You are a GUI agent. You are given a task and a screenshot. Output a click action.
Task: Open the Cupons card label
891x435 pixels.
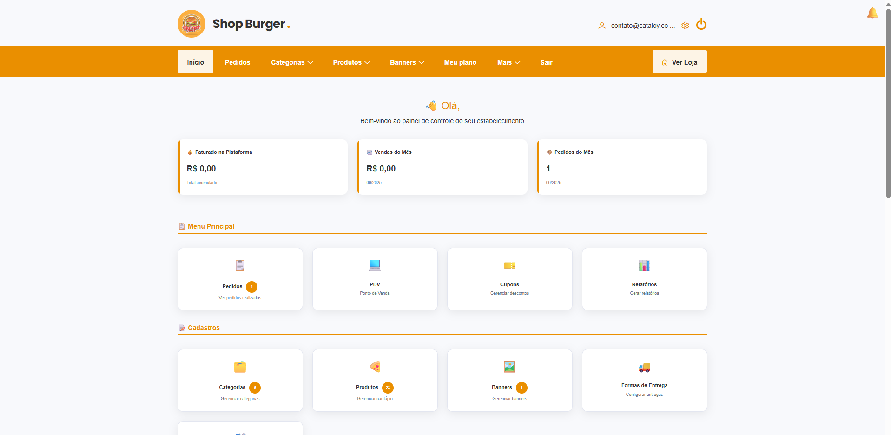tap(509, 284)
